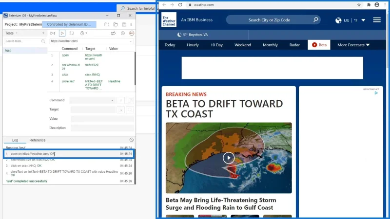Save project icon in Selenium IDE

[x=124, y=24]
